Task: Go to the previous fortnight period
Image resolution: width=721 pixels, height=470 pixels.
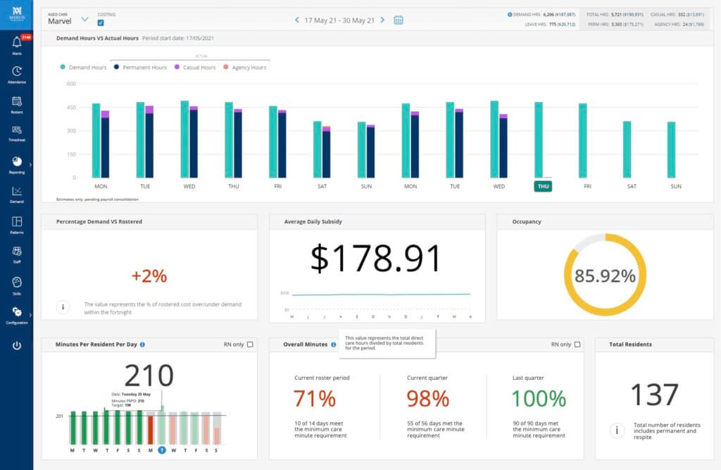Action: [297, 20]
